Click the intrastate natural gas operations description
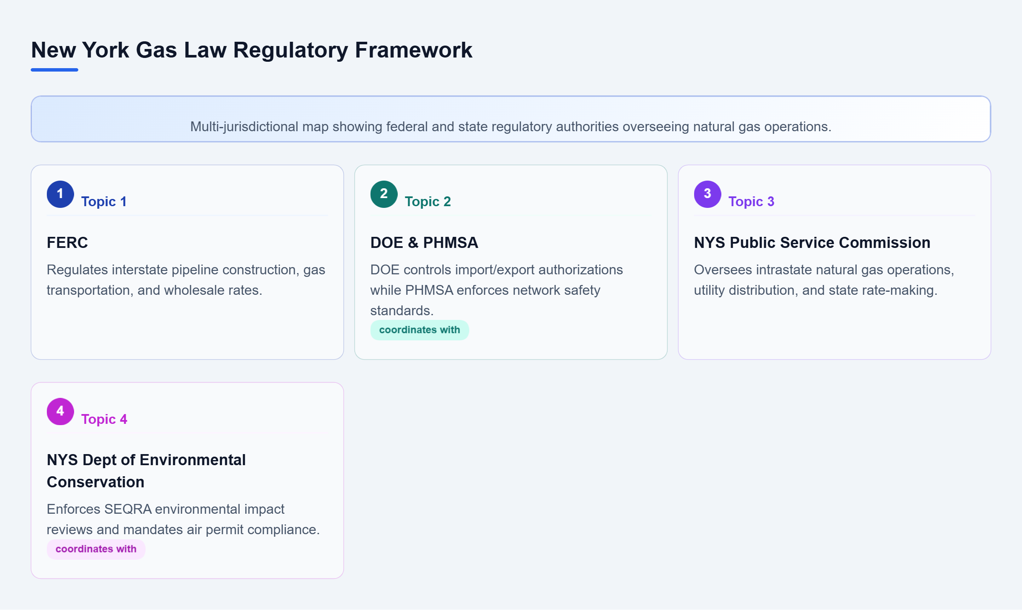 point(824,280)
